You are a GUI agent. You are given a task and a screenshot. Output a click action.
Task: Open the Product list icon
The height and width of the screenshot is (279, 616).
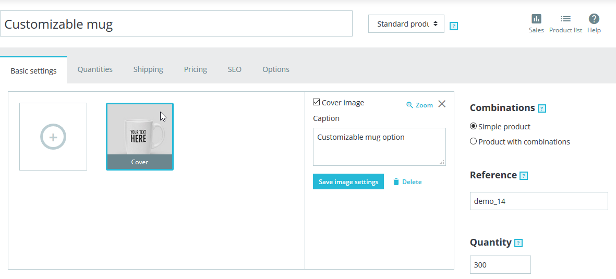(565, 20)
